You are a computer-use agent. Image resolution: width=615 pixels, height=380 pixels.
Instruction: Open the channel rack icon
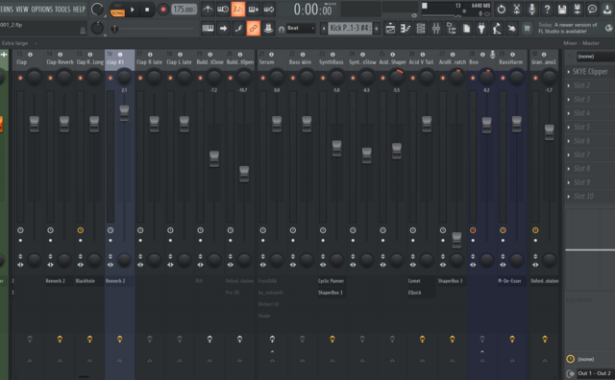(421, 28)
